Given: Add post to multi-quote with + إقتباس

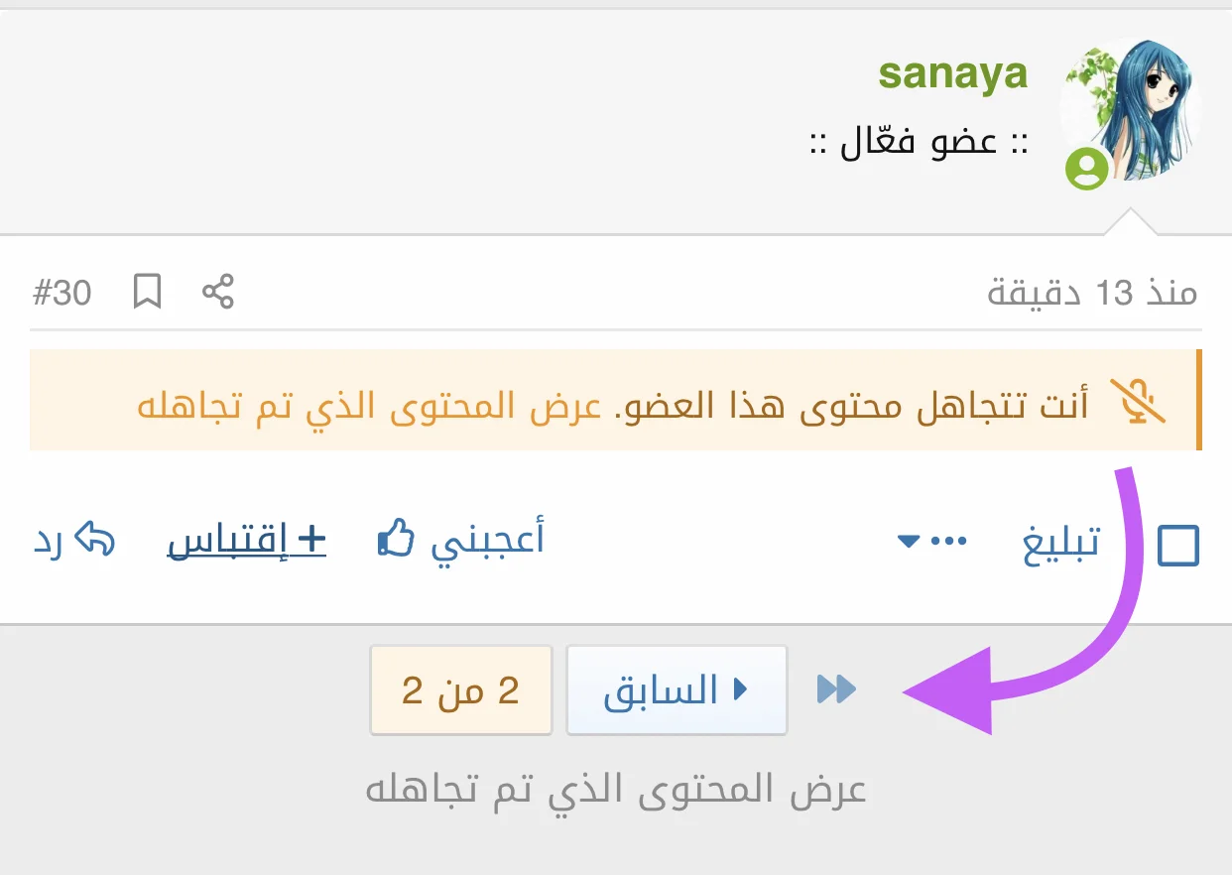Looking at the screenshot, I should point(247,541).
